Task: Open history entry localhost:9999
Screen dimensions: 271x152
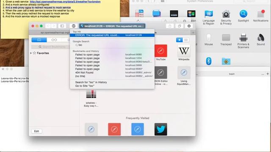Action: (112, 65)
